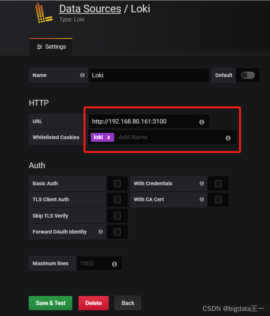Show the With CA Cert info icon

202,199
